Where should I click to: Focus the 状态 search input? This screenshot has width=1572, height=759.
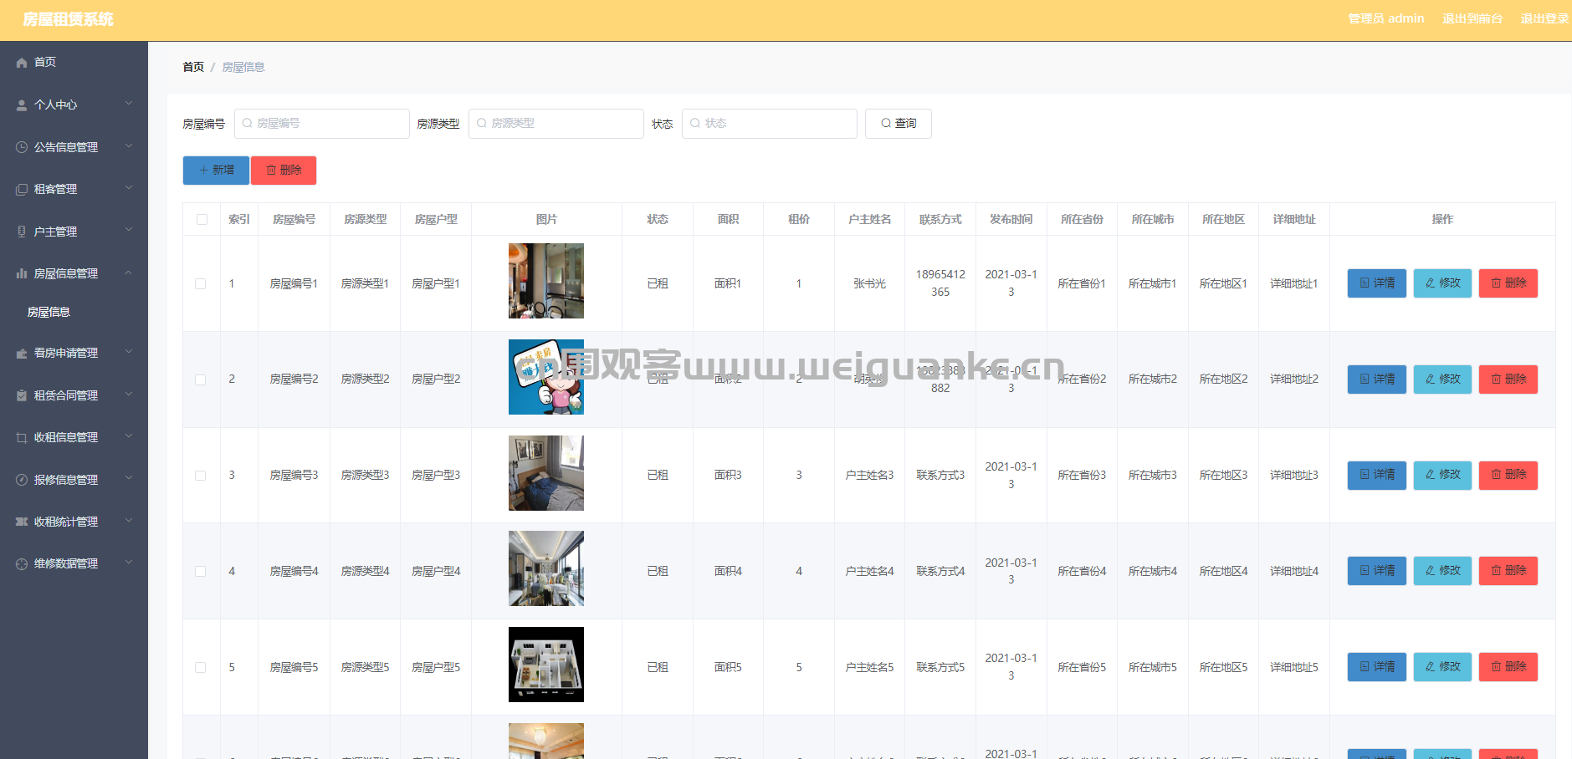pyautogui.click(x=770, y=124)
